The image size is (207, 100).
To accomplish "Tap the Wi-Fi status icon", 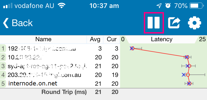I will 62,6.
